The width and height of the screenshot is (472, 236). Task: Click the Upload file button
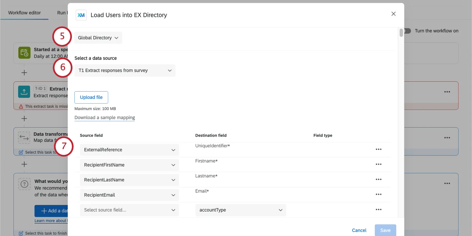point(91,97)
